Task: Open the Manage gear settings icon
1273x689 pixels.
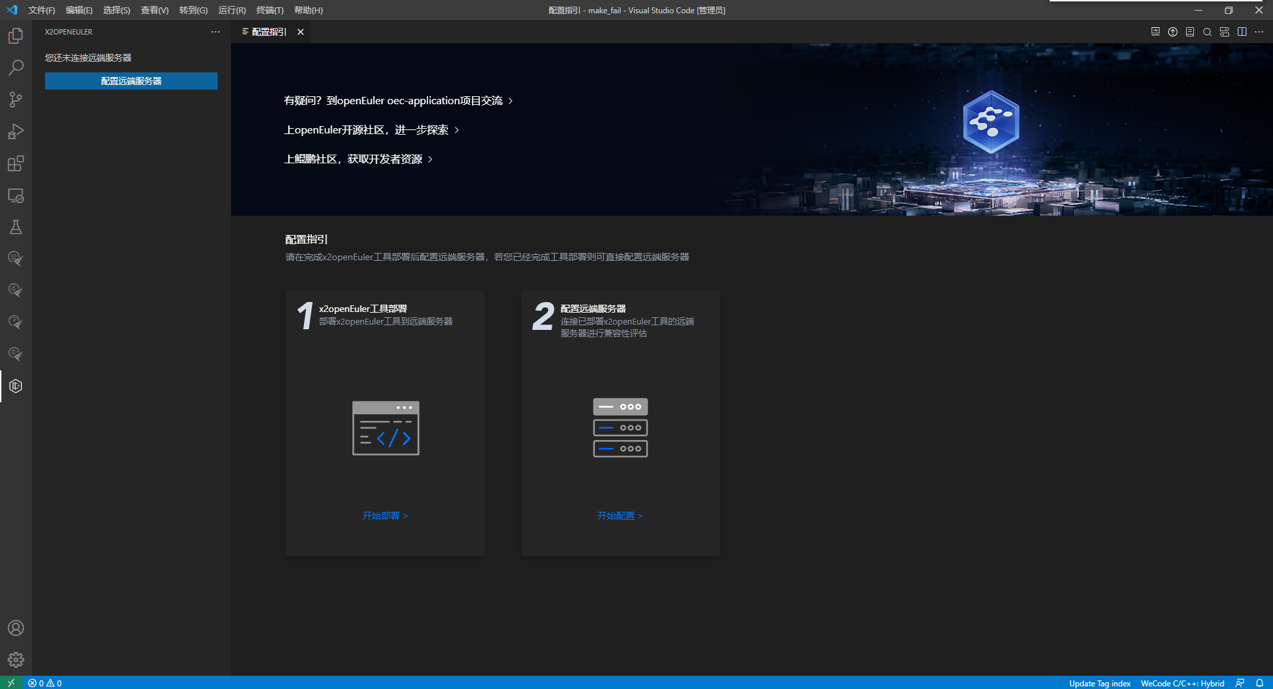Action: pos(16,660)
